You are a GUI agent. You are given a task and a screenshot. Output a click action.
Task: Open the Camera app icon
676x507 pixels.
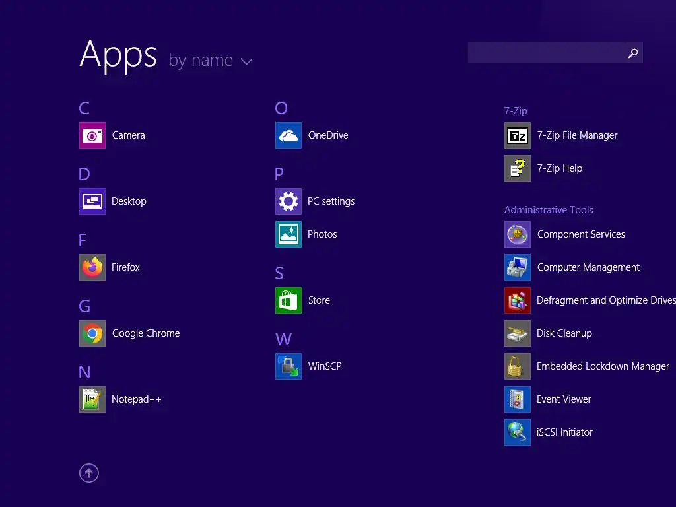tap(92, 135)
